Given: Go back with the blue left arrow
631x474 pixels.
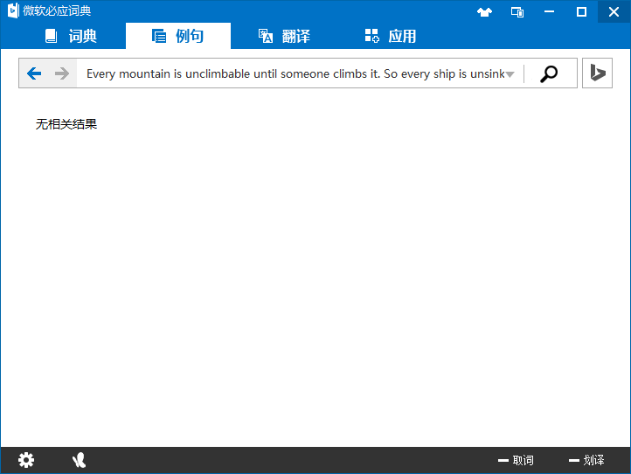Looking at the screenshot, I should [x=34, y=73].
